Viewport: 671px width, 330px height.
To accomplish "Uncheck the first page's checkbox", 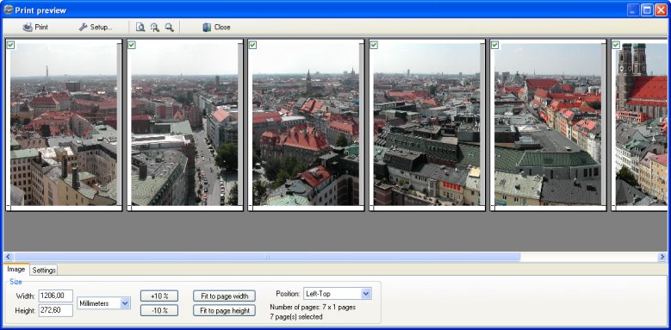I will pos(10,45).
